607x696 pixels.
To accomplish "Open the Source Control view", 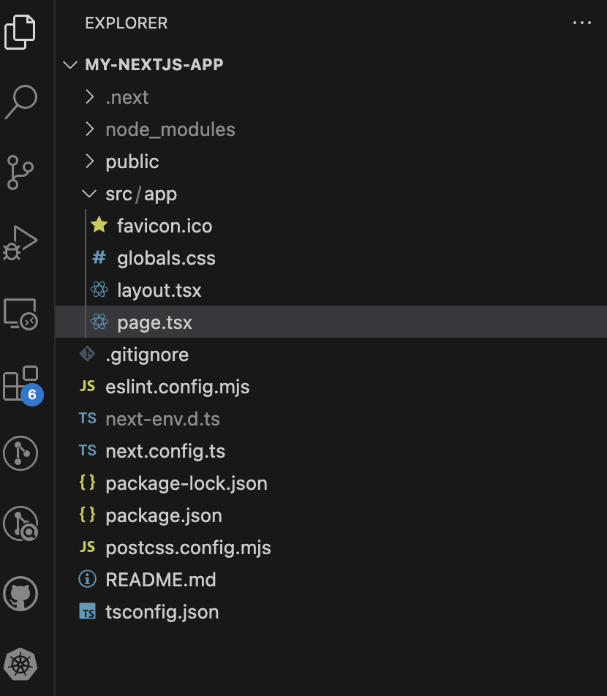I will (20, 173).
